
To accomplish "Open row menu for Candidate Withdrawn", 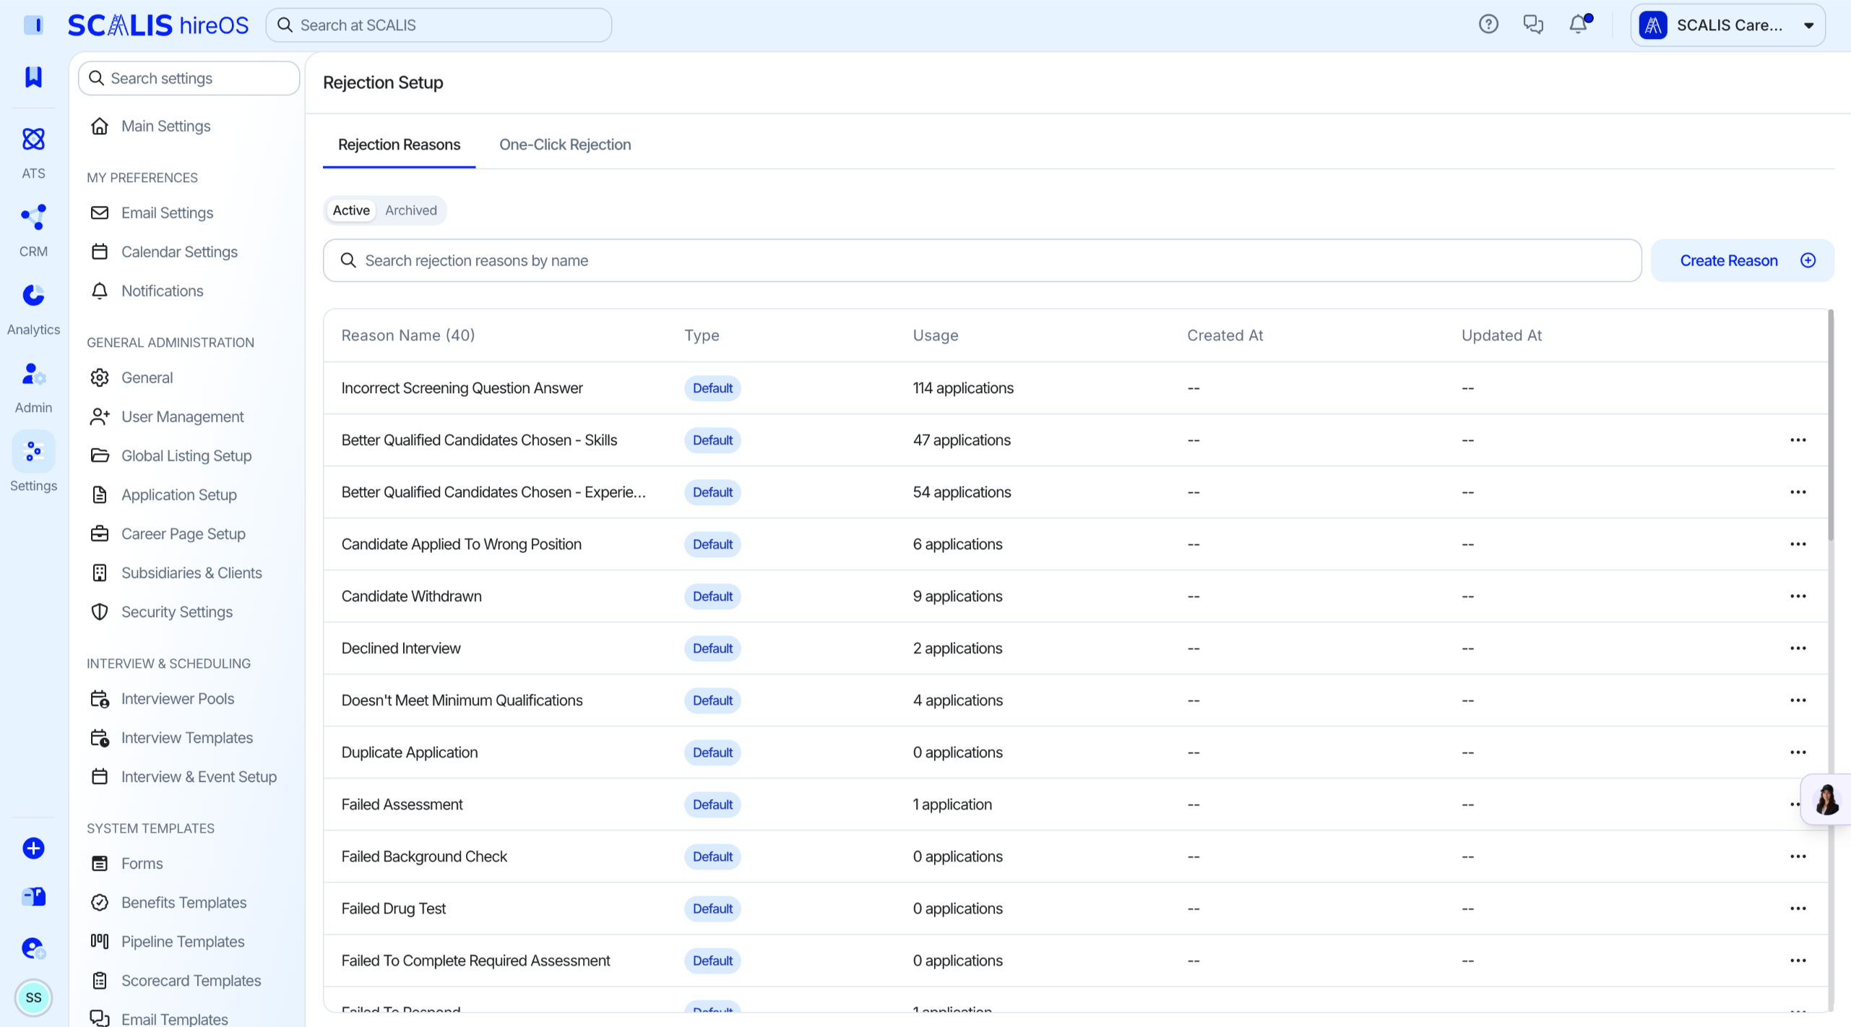I will 1798,596.
